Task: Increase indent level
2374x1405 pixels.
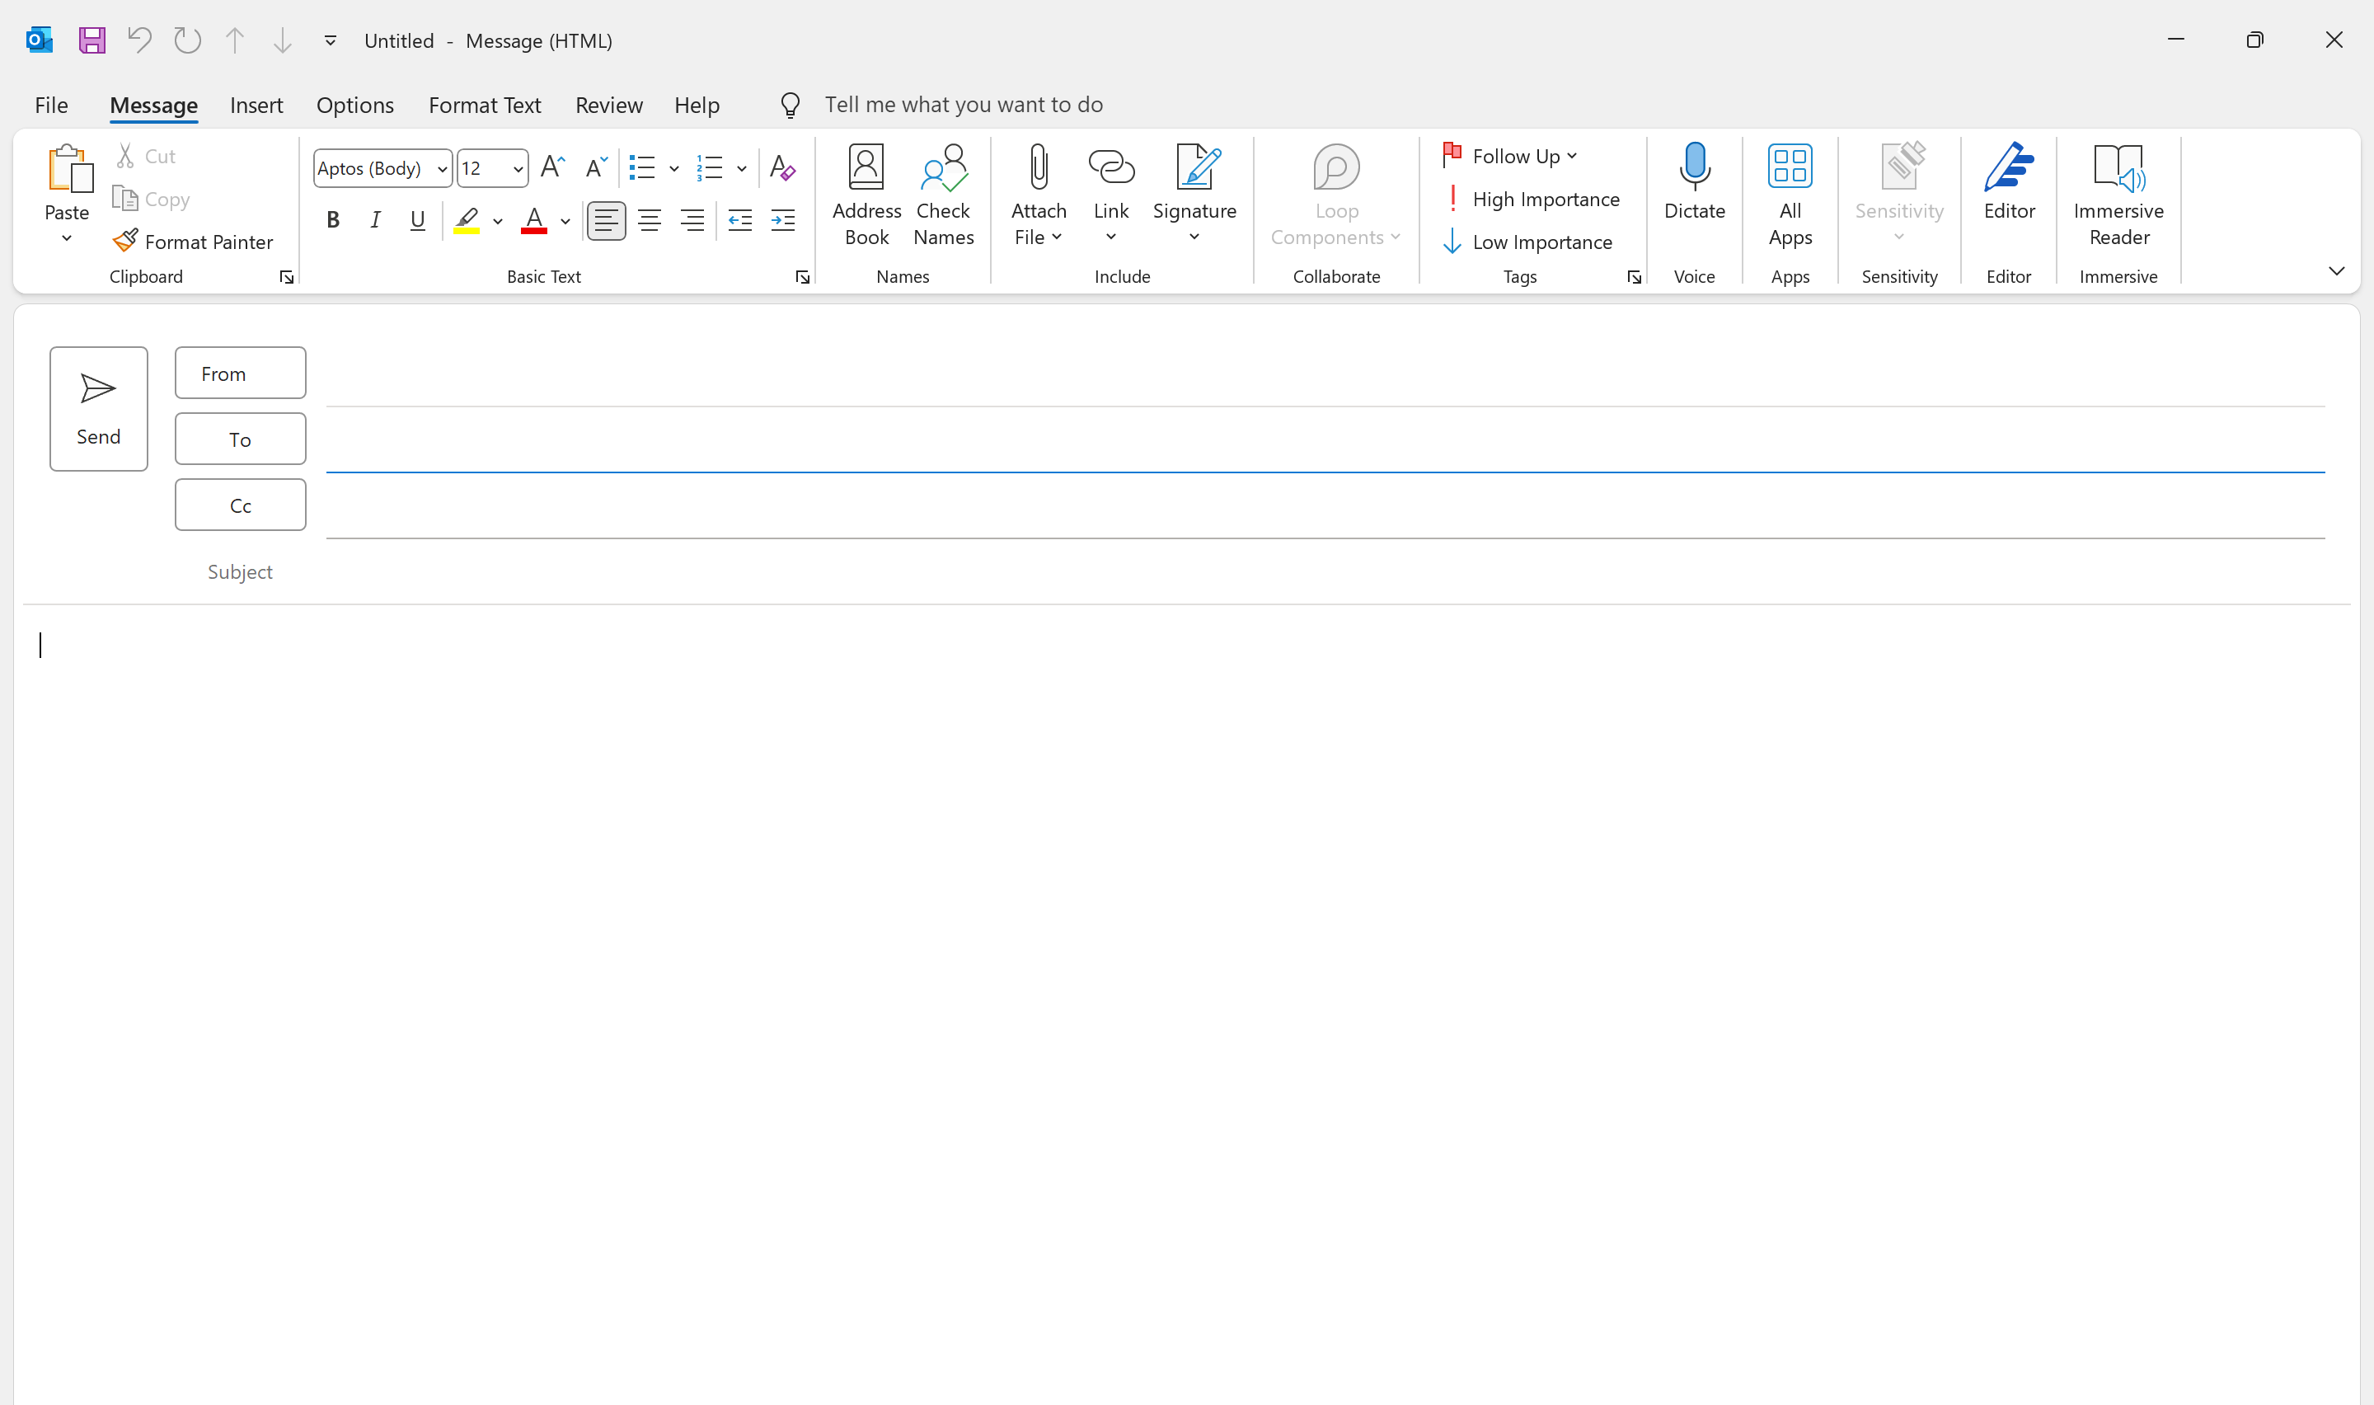Action: pyautogui.click(x=782, y=221)
